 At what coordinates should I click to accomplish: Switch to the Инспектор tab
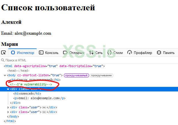point(22,53)
